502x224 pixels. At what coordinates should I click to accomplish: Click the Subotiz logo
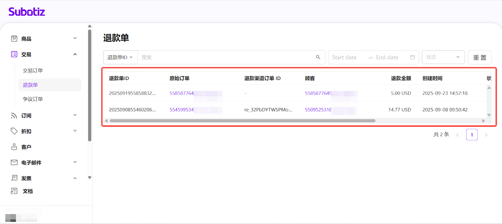pos(27,12)
